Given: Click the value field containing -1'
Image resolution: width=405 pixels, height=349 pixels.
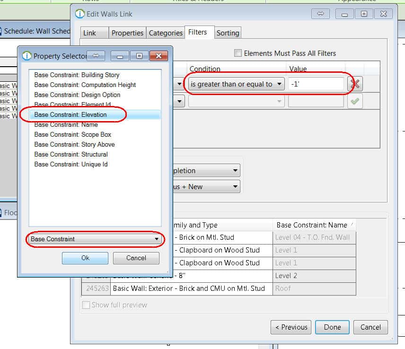Looking at the screenshot, I should (x=316, y=84).
